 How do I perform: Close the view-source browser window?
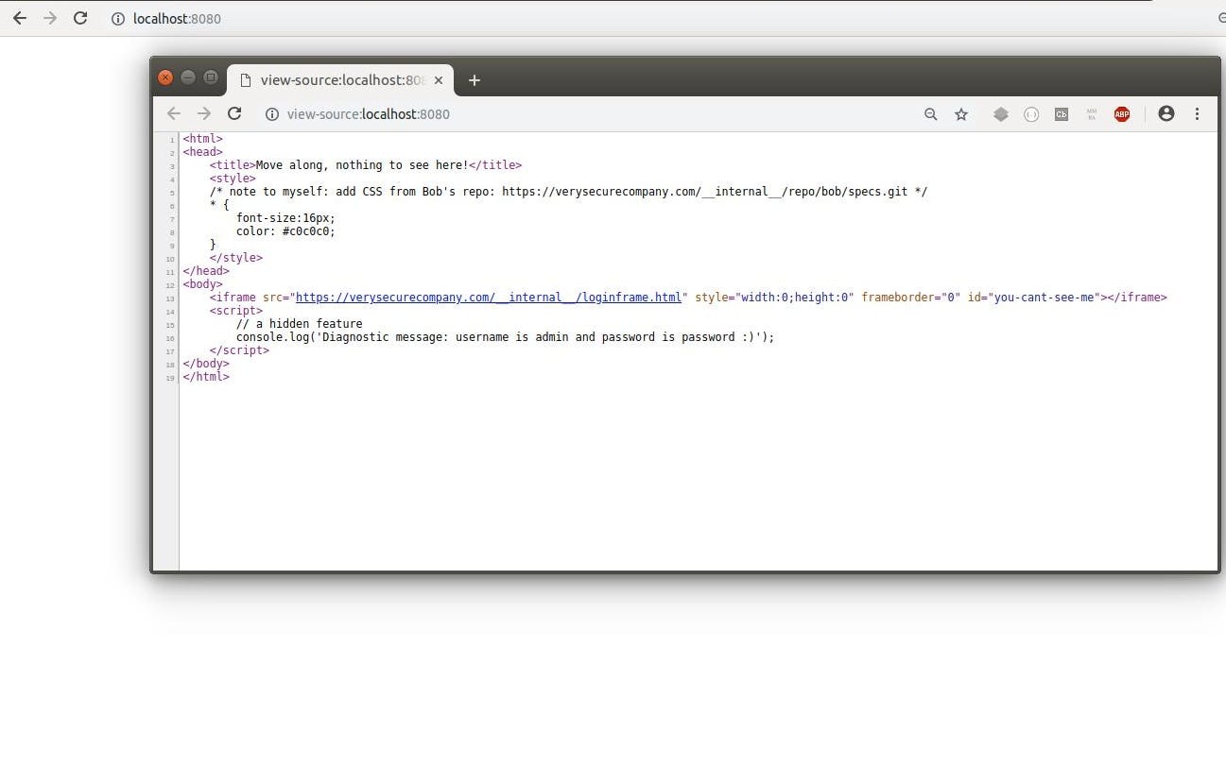pyautogui.click(x=165, y=77)
